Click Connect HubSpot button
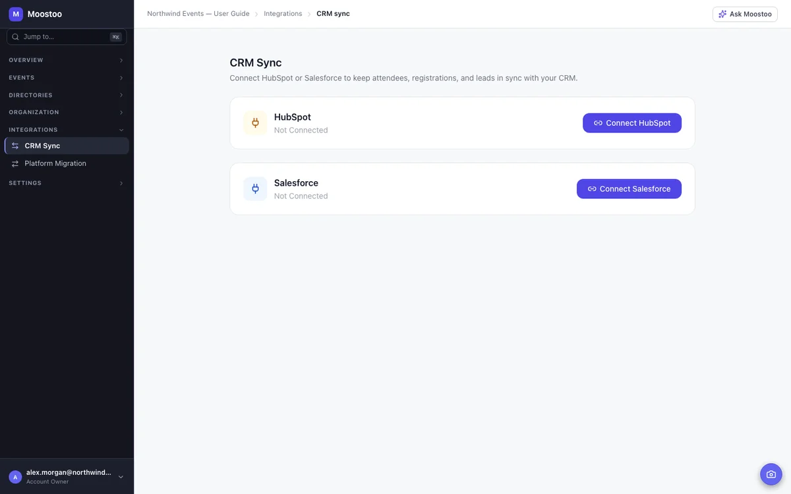Screen dimensions: 791x494 click(632, 123)
